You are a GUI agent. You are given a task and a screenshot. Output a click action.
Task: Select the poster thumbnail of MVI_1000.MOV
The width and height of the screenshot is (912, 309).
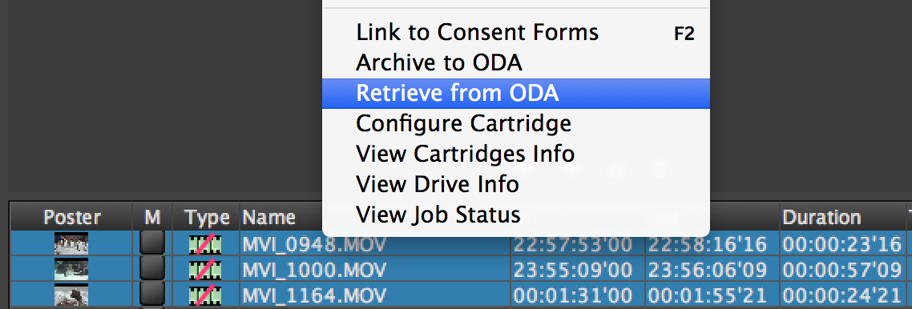[x=71, y=270]
